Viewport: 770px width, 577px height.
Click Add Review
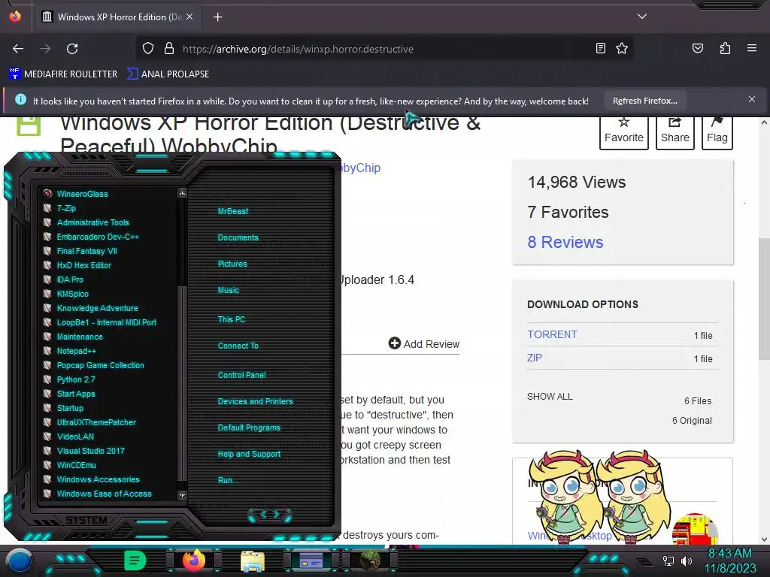pyautogui.click(x=424, y=343)
